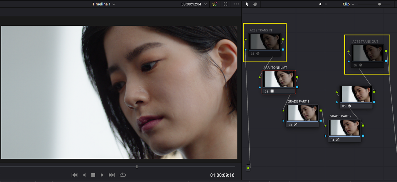Open the Timeline 1 dropdown
Viewport: 397px width, 182px height.
104,4
